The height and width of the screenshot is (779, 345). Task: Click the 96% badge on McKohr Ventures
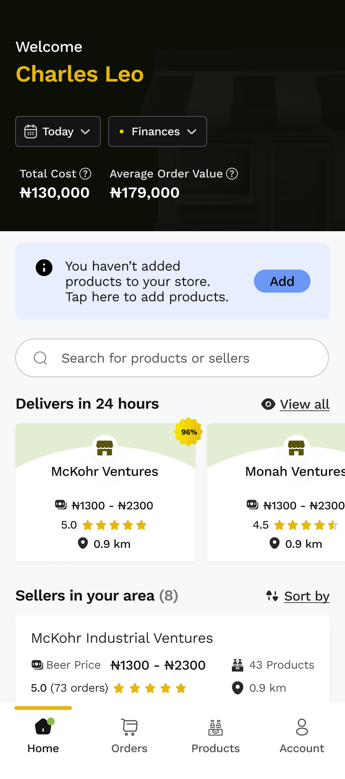coord(189,432)
